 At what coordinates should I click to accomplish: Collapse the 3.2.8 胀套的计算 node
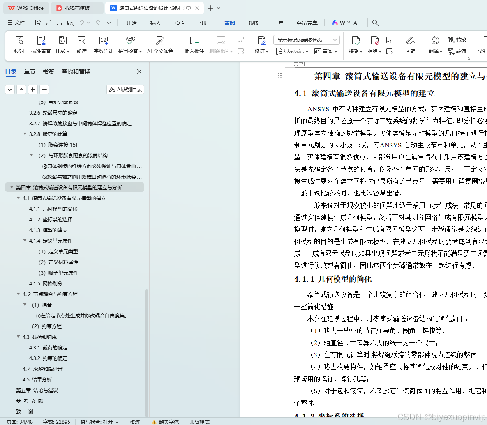click(x=25, y=134)
